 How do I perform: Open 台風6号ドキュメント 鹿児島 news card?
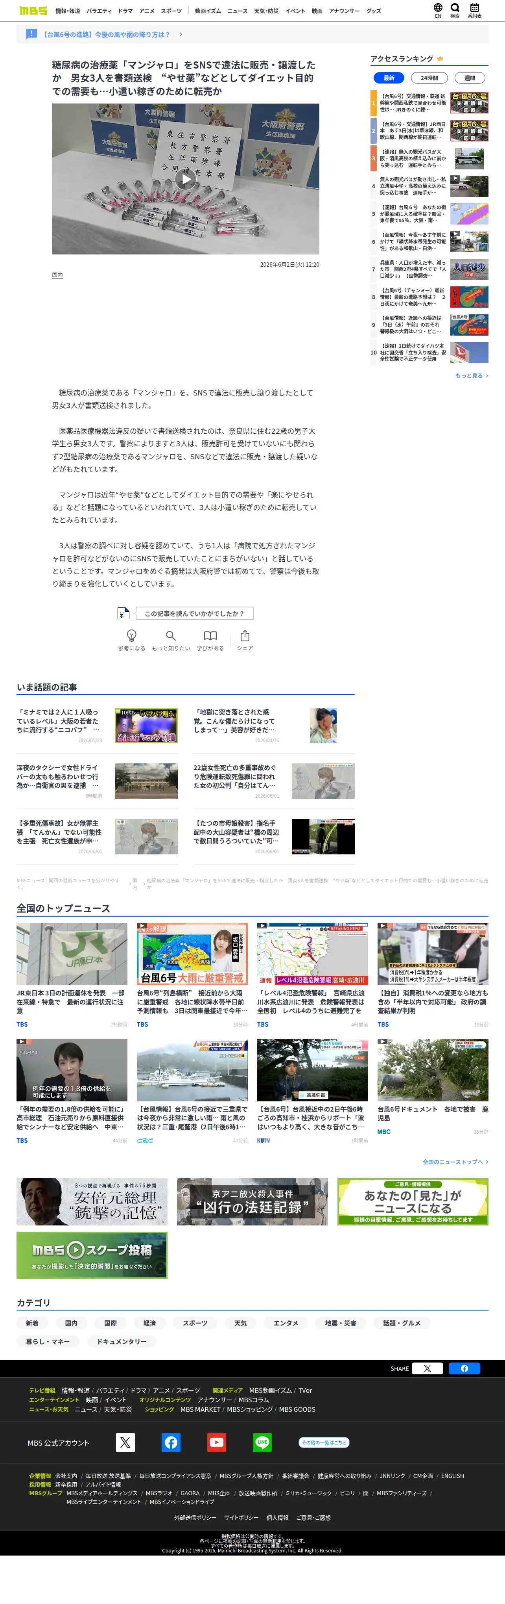point(433,1086)
